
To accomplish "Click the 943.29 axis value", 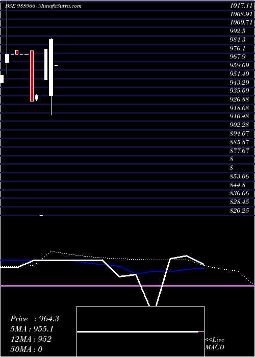I will tap(240, 83).
